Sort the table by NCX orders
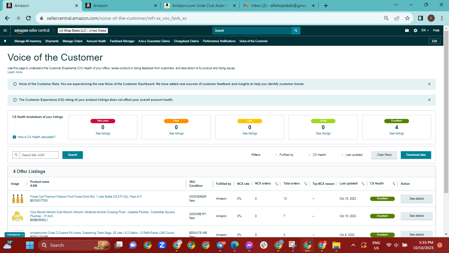This screenshot has height=253, width=449. pyautogui.click(x=276, y=184)
